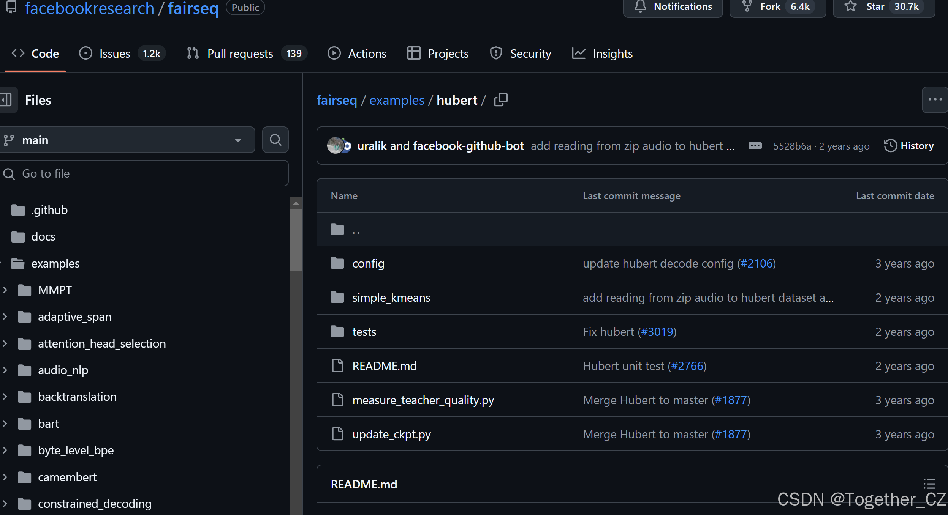
Task: Click the Notifications bell button
Action: pyautogui.click(x=673, y=7)
